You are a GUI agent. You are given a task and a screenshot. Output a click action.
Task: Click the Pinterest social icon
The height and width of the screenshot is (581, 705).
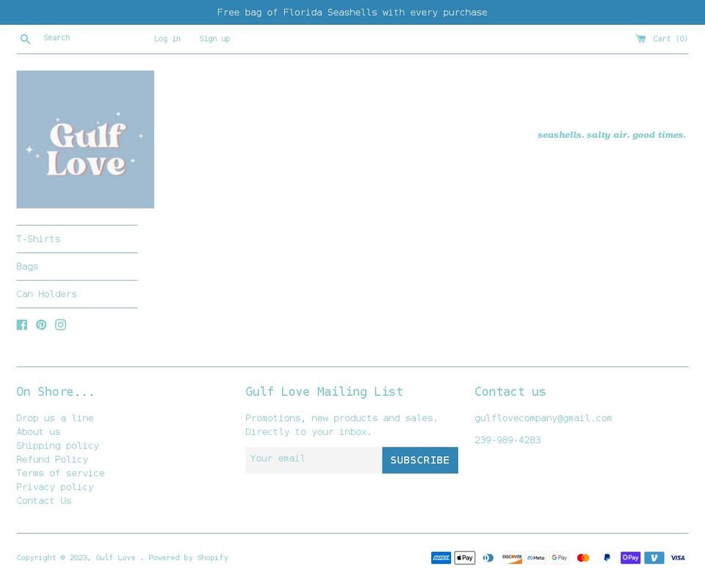[x=41, y=324]
